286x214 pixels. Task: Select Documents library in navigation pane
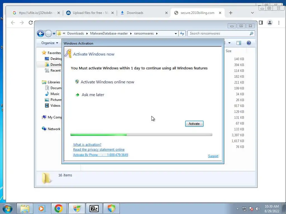click(x=53, y=88)
